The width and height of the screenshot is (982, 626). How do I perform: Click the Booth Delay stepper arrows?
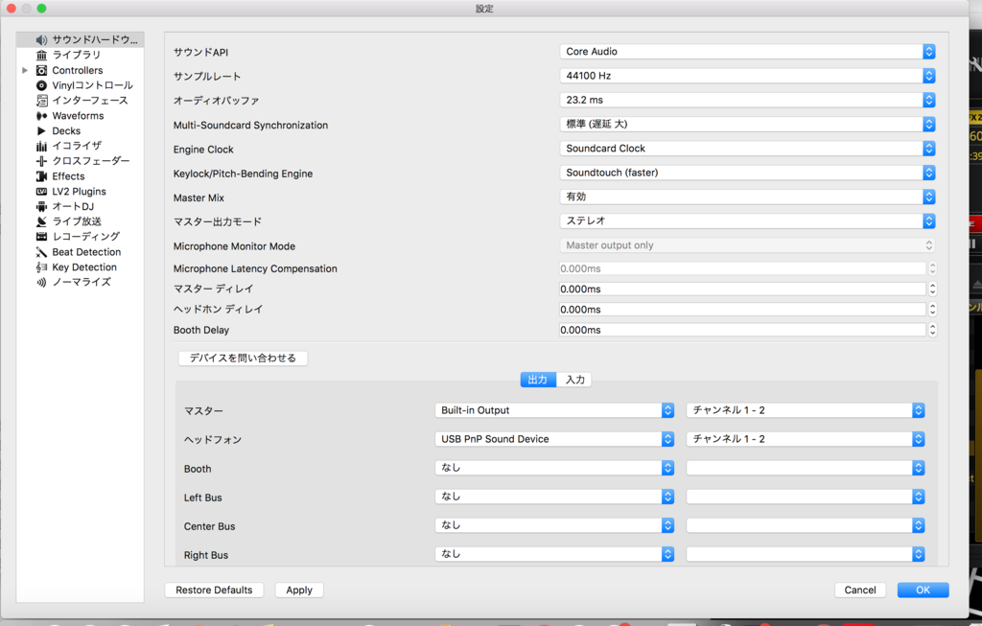click(x=932, y=330)
